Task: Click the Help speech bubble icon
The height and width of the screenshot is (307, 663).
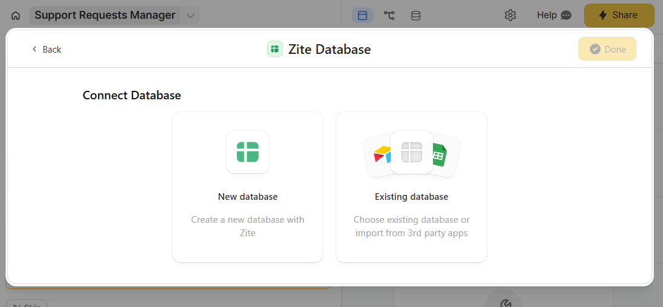Action: (x=566, y=16)
